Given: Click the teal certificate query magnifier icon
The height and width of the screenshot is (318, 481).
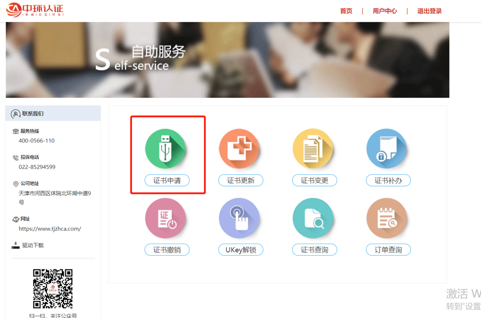Looking at the screenshot, I should [x=313, y=218].
